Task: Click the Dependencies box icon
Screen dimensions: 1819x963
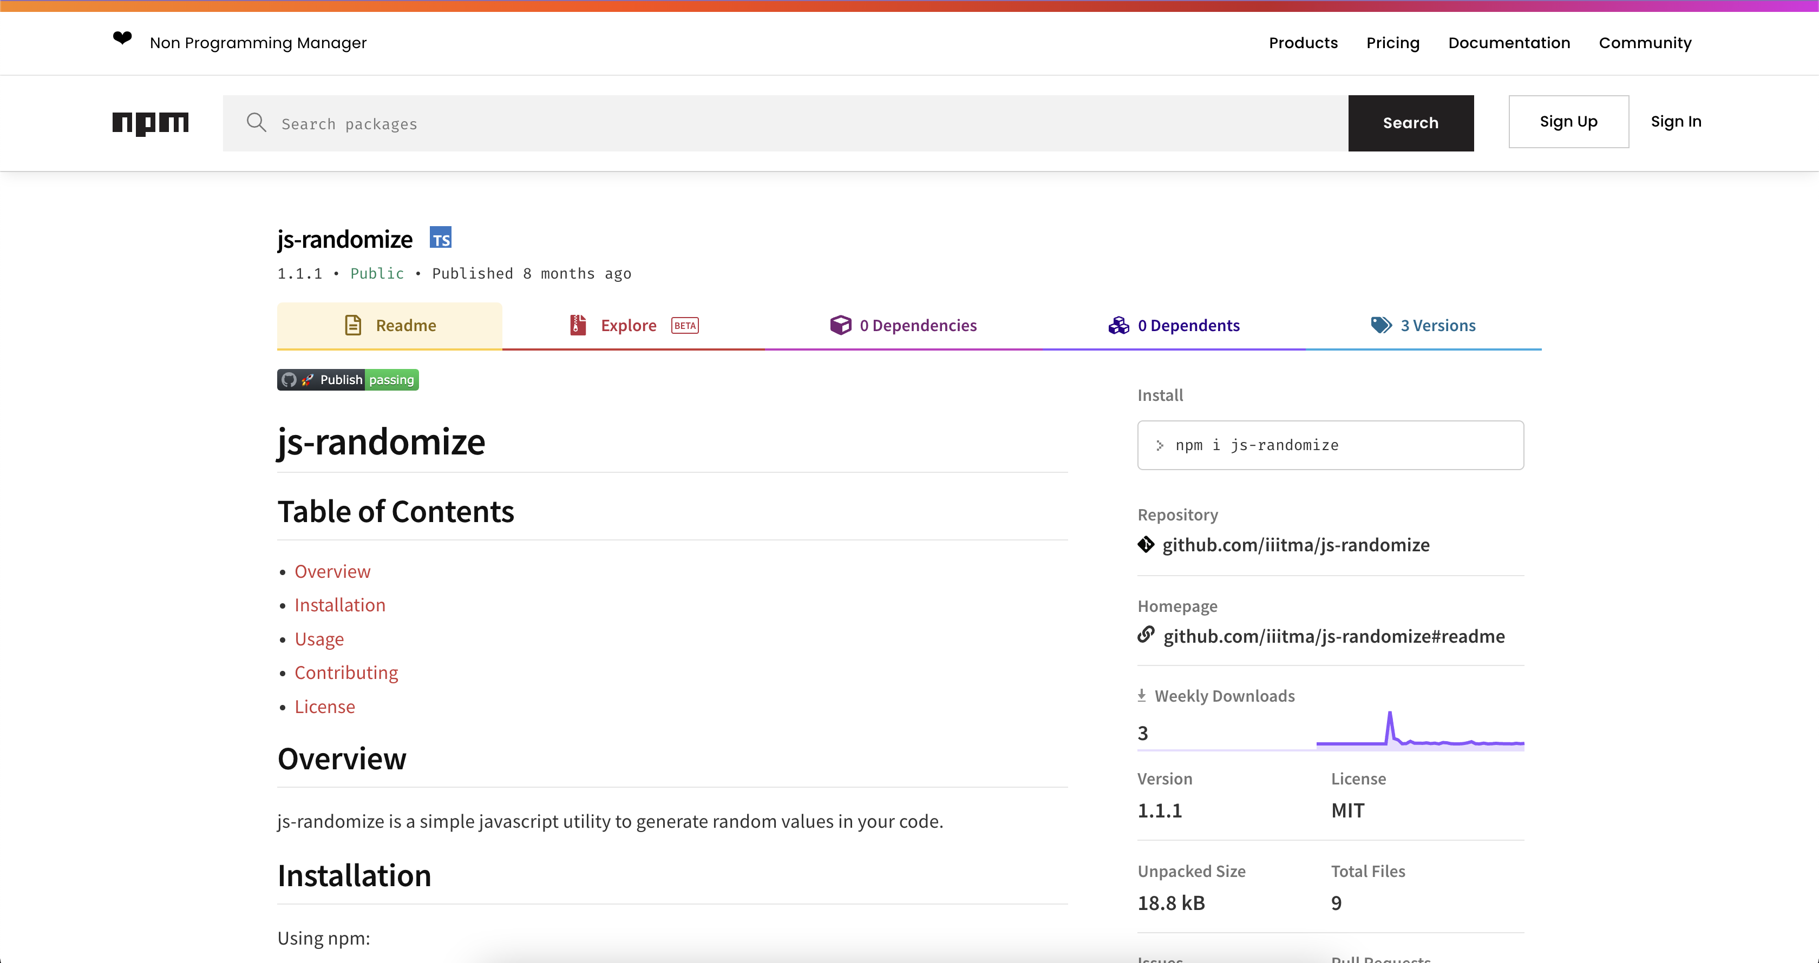Action: pyautogui.click(x=840, y=325)
